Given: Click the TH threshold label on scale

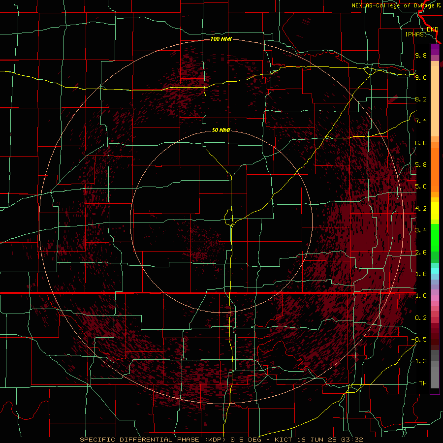Looking at the screenshot, I should coord(423,383).
